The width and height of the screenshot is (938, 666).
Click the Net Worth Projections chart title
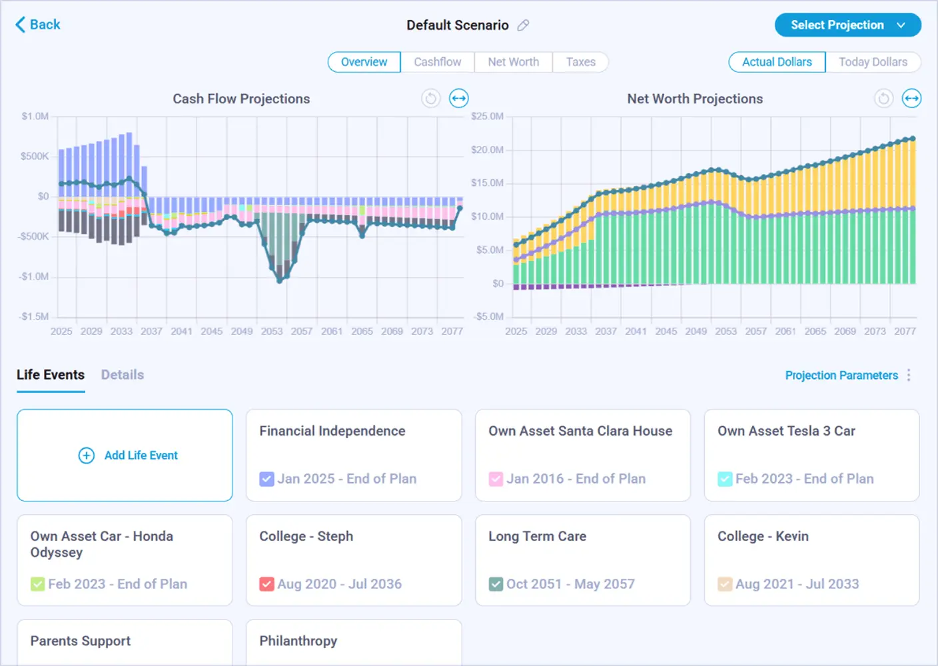tap(695, 99)
